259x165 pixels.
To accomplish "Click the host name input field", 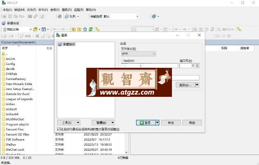I will pyautogui.click(x=149, y=66).
